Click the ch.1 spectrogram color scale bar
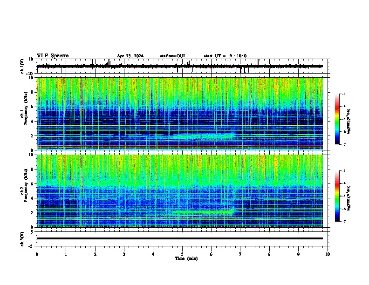 pyautogui.click(x=337, y=119)
